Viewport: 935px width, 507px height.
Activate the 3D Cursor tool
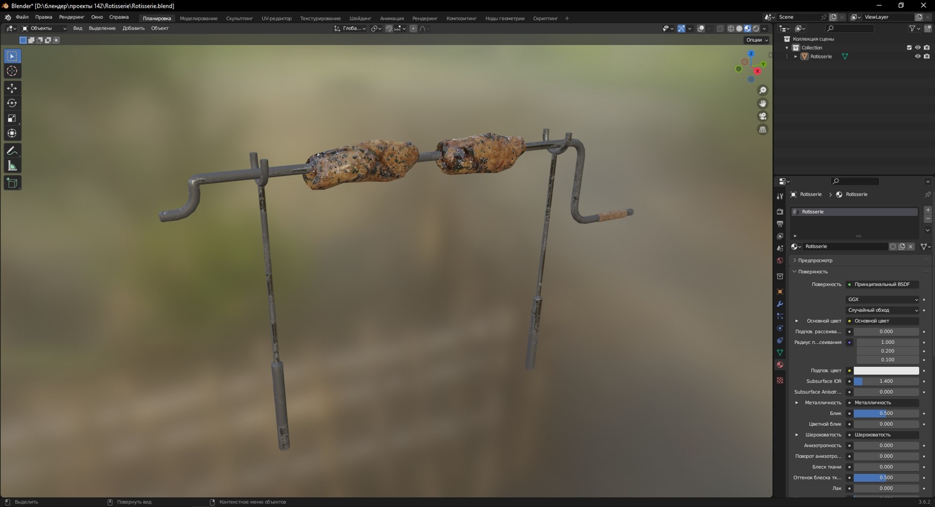point(12,71)
